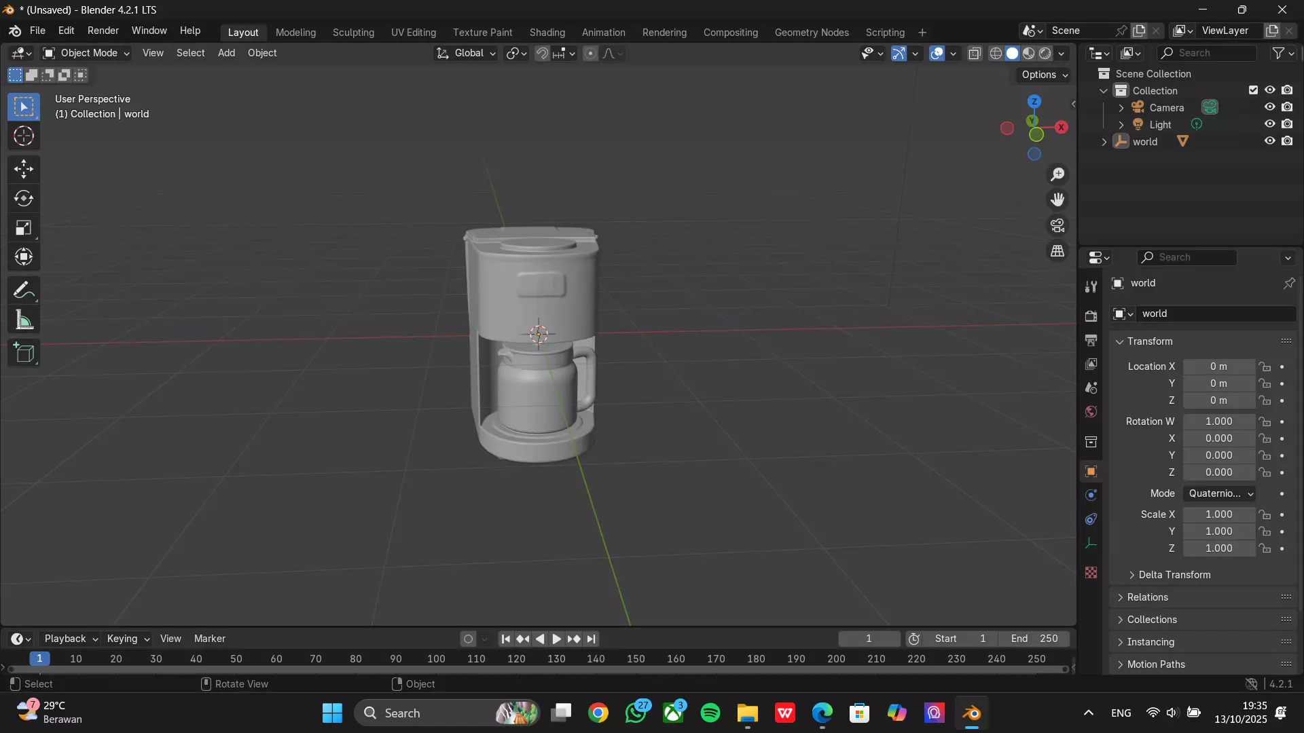Click the pan view hand icon
Viewport: 1304px width, 733px height.
(x=1057, y=200)
